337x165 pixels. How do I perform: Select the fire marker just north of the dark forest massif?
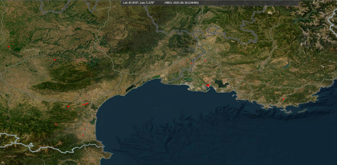[55, 60]
